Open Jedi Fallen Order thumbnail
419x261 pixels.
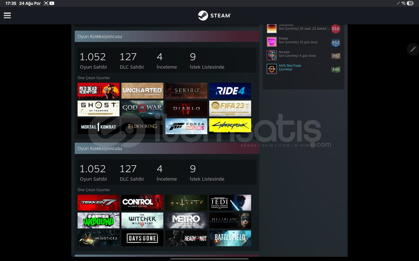click(230, 203)
